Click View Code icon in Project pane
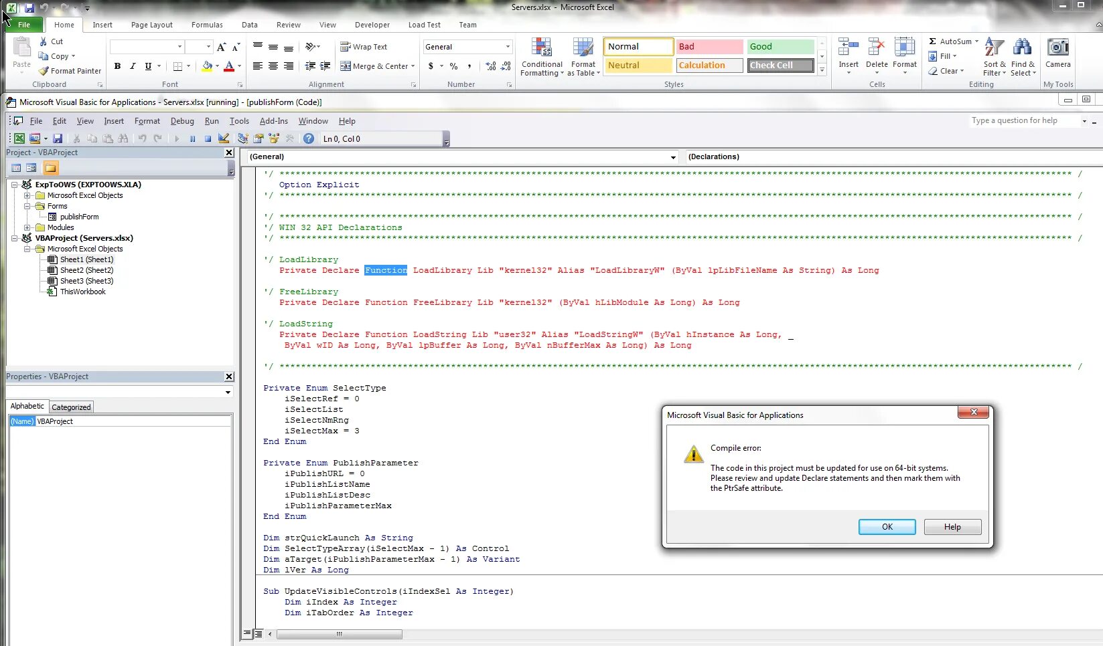Image resolution: width=1103 pixels, height=646 pixels. tap(17, 168)
